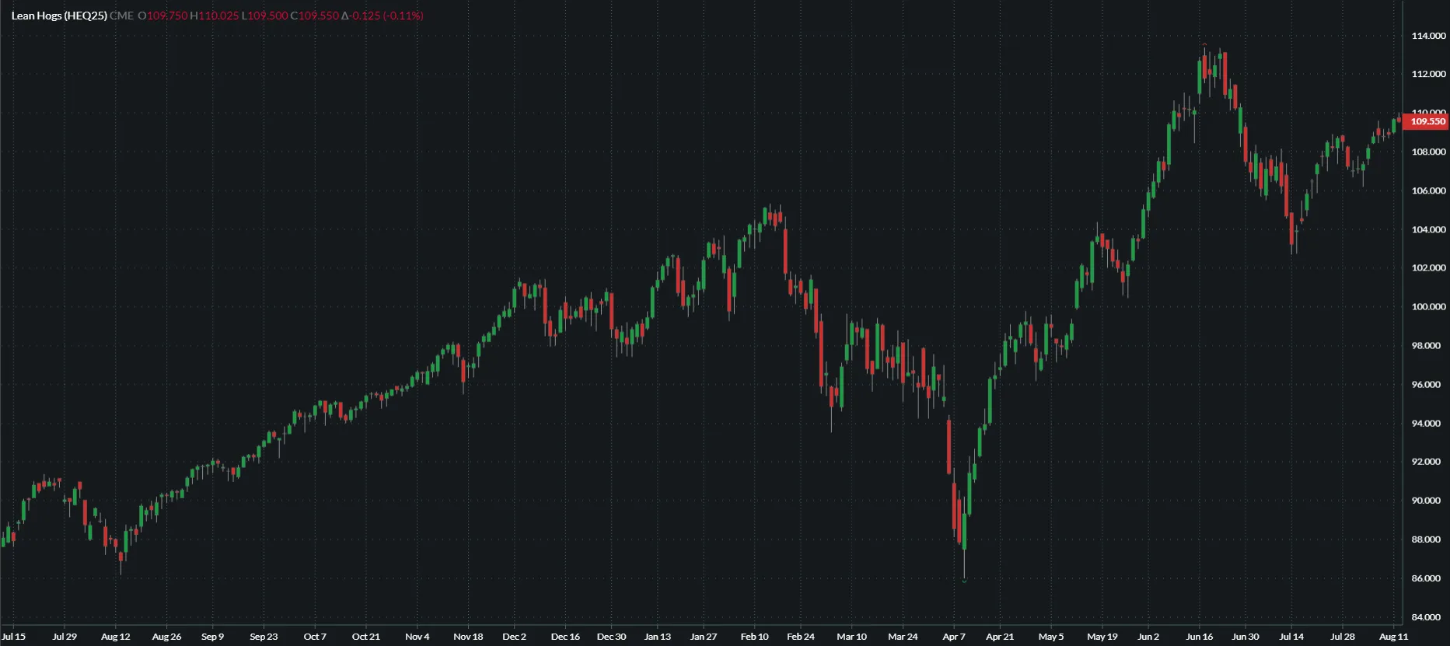Click the 92.000 price axis label
Screen dimensions: 1450x646
coord(1428,462)
